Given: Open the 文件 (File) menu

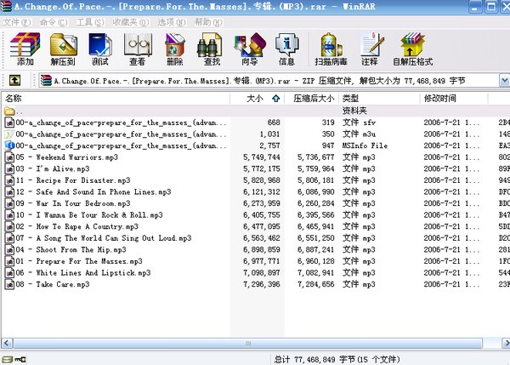Looking at the screenshot, I should pos(17,22).
